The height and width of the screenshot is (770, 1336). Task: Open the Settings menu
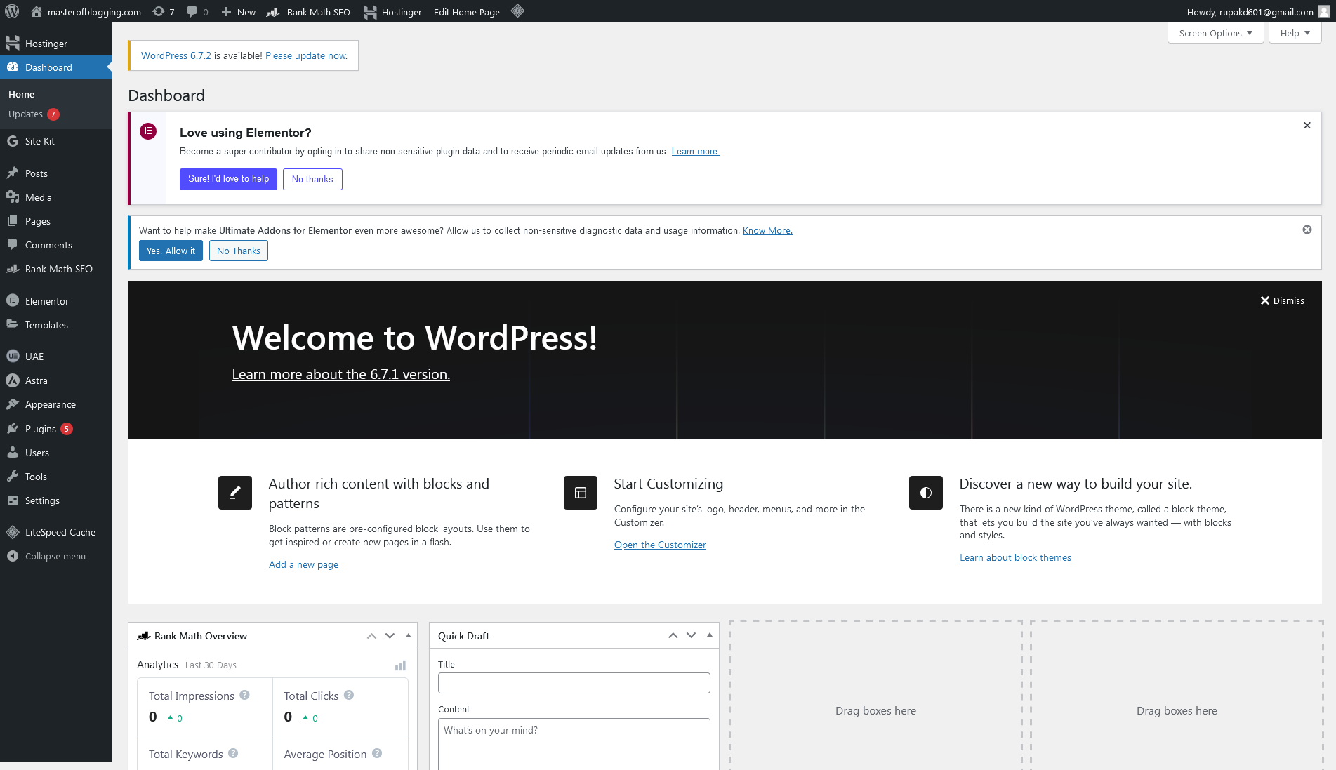pos(56,500)
